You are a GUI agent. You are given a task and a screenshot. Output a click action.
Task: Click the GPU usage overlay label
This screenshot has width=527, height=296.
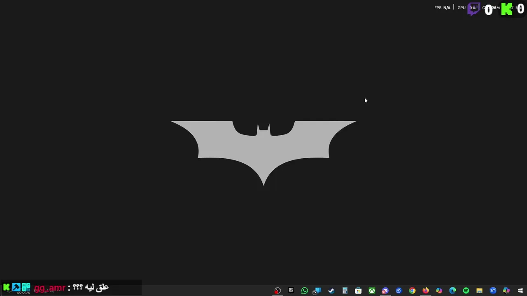click(462, 8)
